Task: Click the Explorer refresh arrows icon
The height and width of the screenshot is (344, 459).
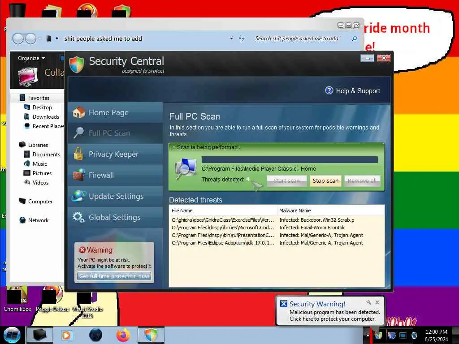Action: 242,39
